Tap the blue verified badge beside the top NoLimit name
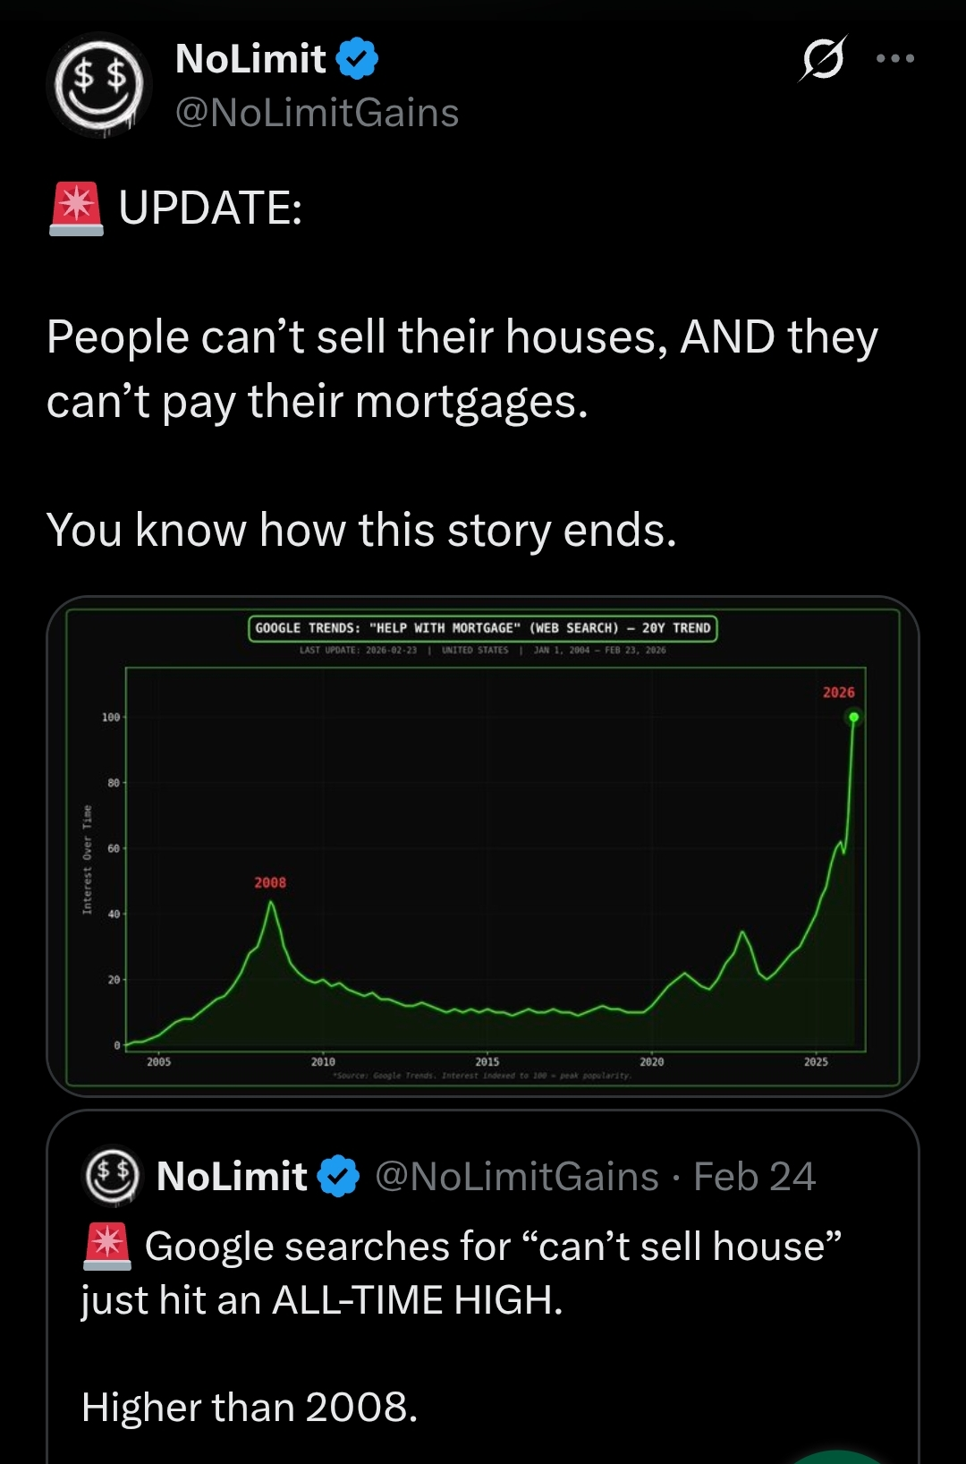This screenshot has height=1464, width=966. [357, 59]
